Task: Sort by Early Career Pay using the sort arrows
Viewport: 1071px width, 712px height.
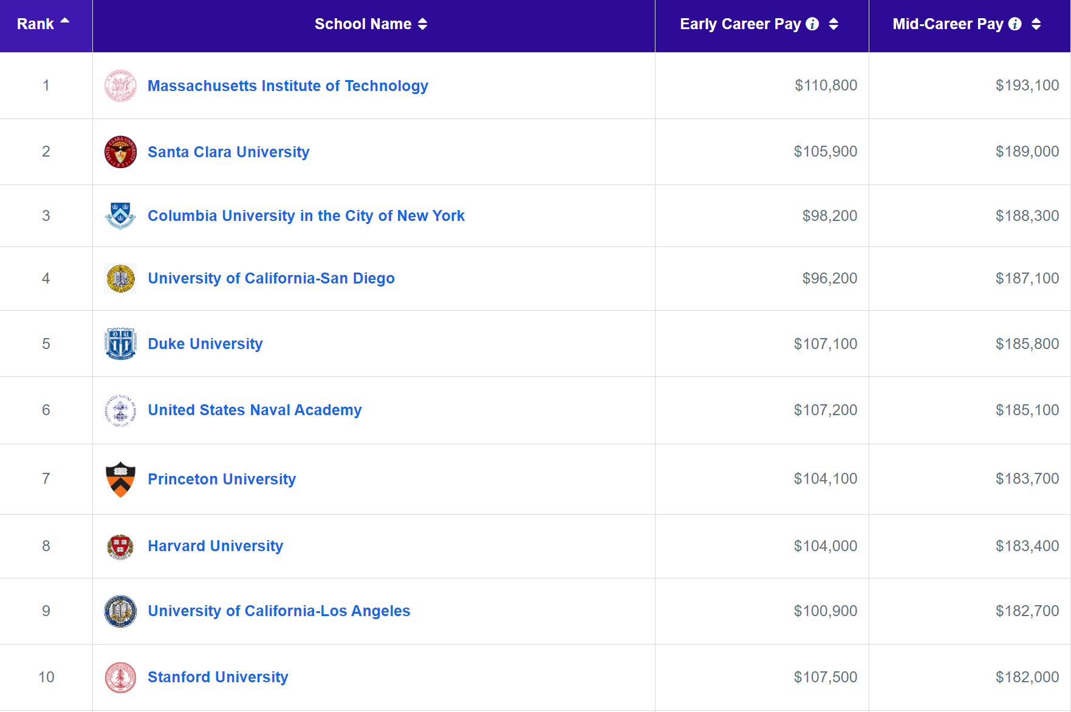Action: (x=833, y=24)
